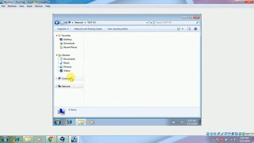Select the Music library
254x143 pixels.
click(x=66, y=63)
